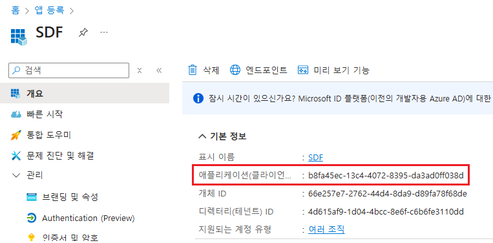
Task: Click the 애플리케이션(클라이언... label
Action: [x=245, y=175]
